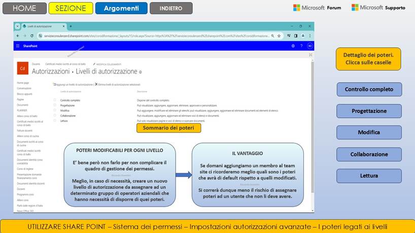The image size is (415, 233).
Task: Open the Progettazione detail button
Action: point(369,111)
